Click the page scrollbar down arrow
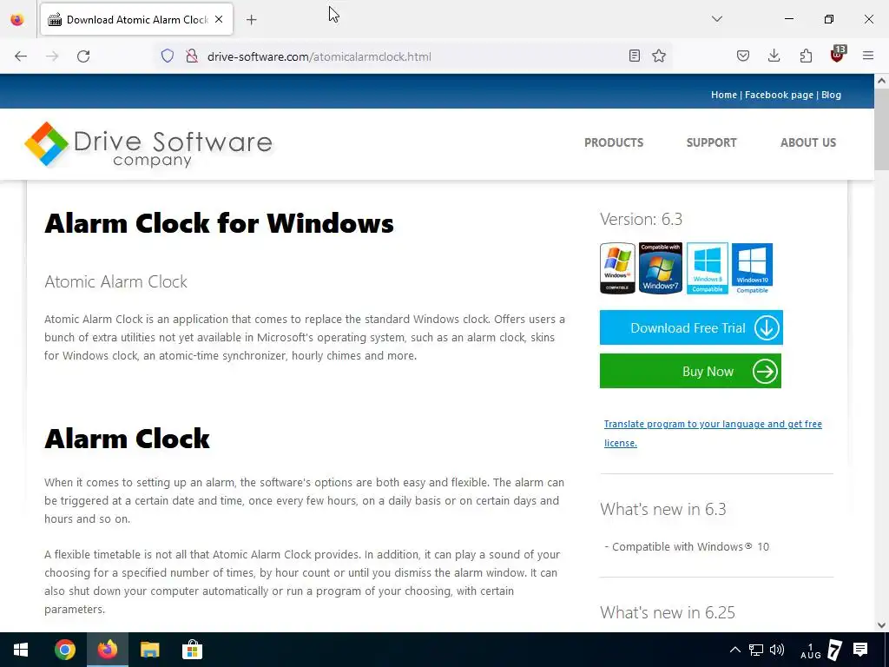This screenshot has width=889, height=667. (x=881, y=625)
